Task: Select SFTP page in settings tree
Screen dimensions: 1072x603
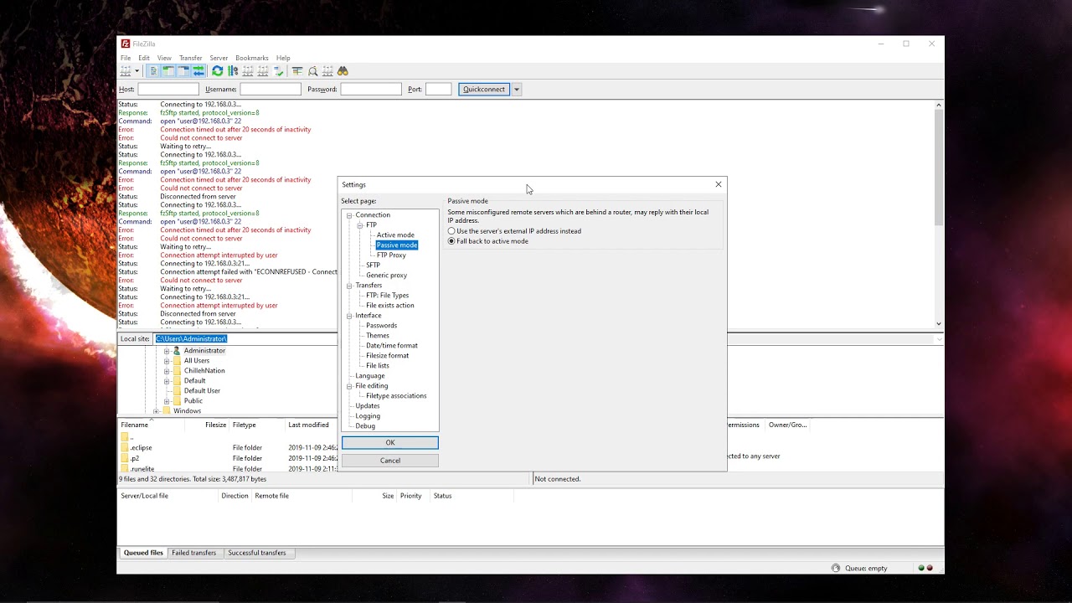Action: pos(373,265)
